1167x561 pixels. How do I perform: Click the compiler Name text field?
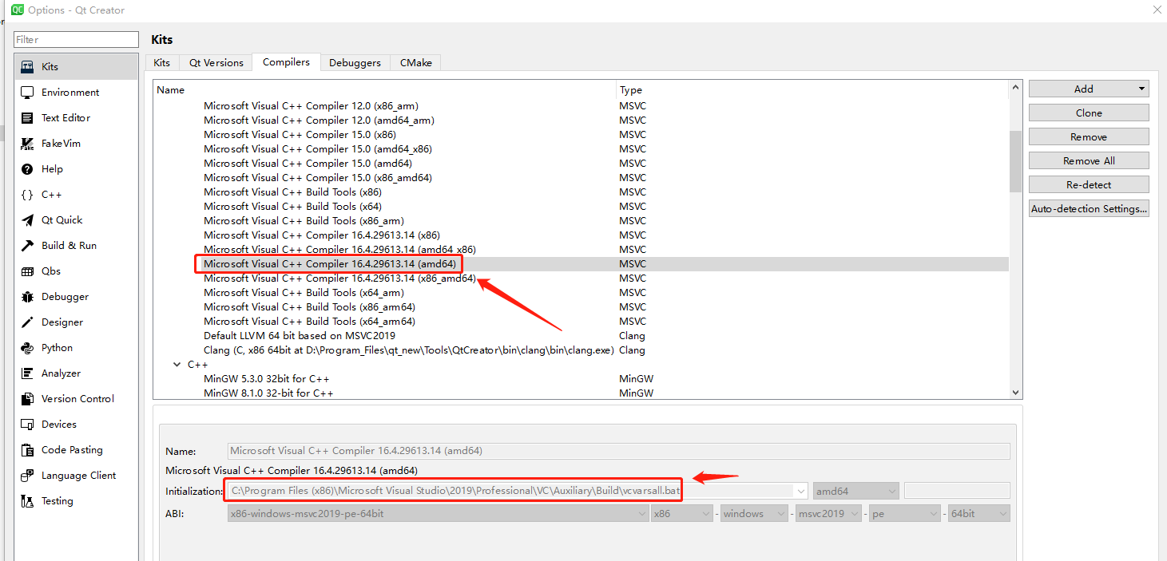619,451
